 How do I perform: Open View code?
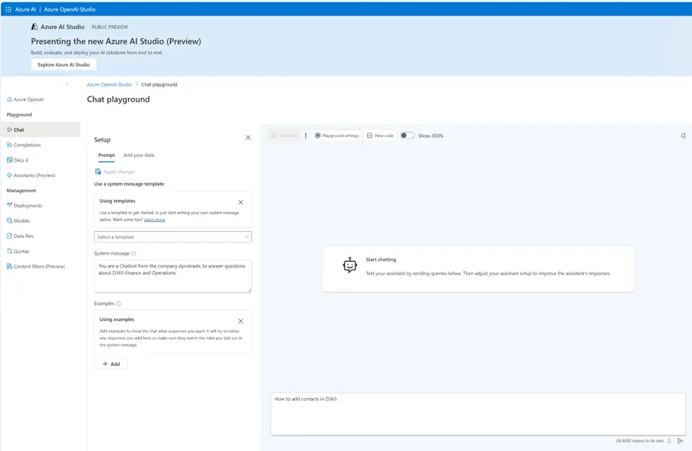[380, 136]
